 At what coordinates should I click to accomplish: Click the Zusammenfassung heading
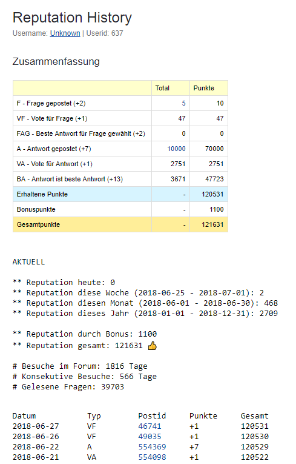click(x=56, y=61)
